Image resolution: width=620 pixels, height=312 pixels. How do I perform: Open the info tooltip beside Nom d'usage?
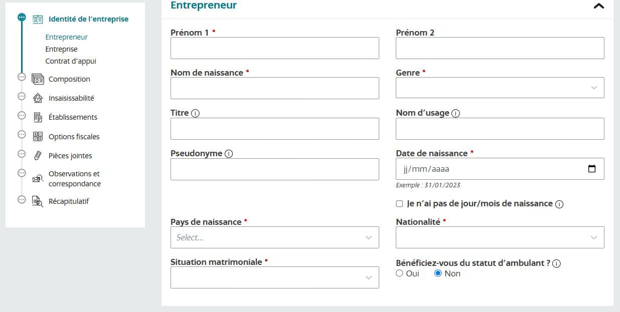tap(455, 113)
